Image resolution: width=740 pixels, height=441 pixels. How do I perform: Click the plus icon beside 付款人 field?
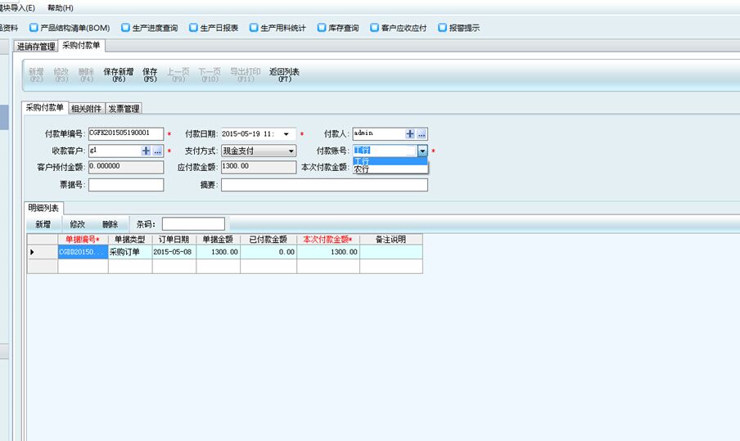click(409, 134)
